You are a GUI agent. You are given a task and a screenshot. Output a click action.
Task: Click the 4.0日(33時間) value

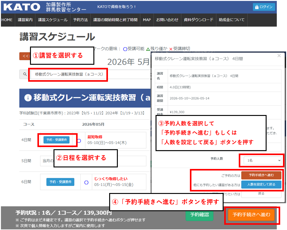point(180,87)
